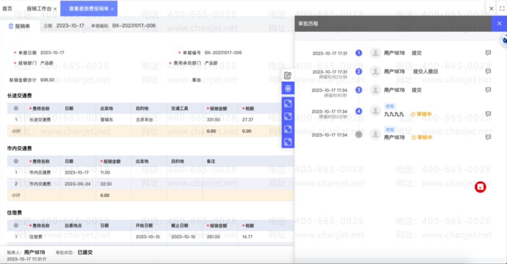The width and height of the screenshot is (507, 264).
Task: Click the 审批历程 panel title
Action: [x=308, y=23]
